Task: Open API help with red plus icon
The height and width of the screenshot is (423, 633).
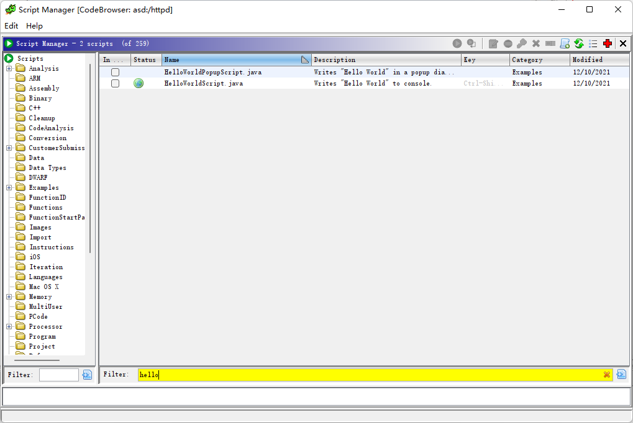Action: 608,43
